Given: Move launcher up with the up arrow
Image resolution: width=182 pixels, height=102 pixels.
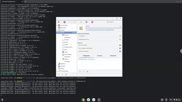Looking at the screenshot, I should pos(59,75).
